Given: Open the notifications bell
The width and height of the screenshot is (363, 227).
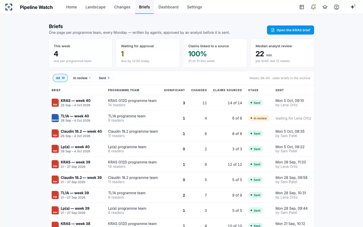Looking at the screenshot, I should [x=313, y=7].
